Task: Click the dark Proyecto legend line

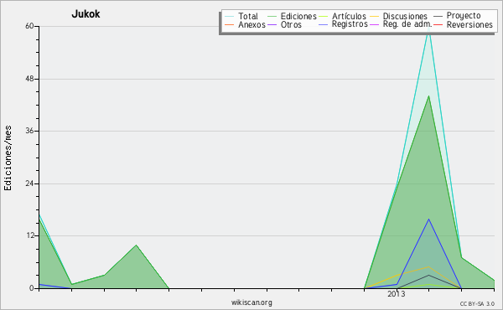Action: (438, 16)
